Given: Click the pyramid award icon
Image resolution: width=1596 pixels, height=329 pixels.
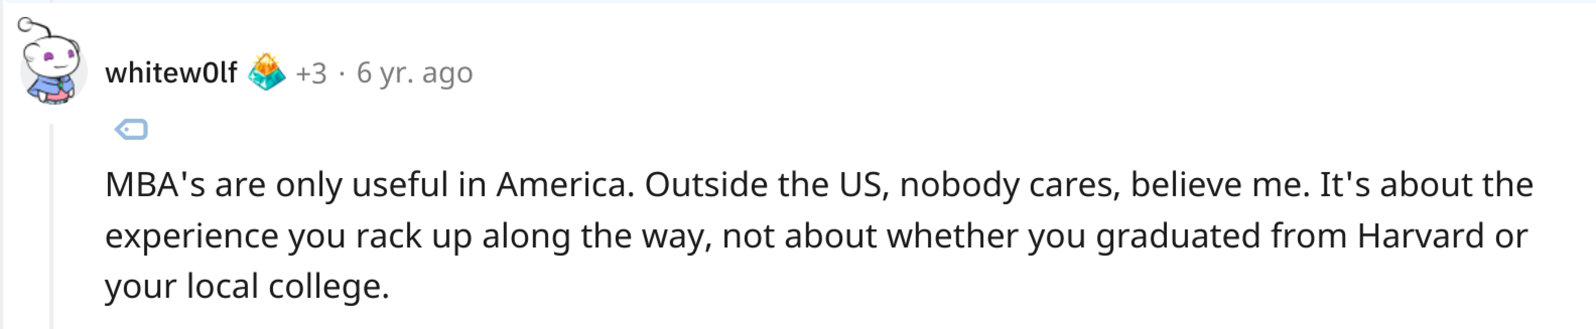Looking at the screenshot, I should click(x=267, y=72).
